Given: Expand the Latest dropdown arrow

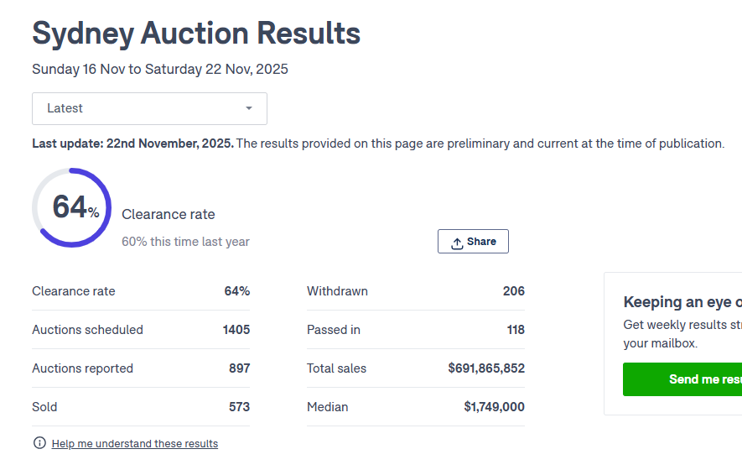Looking at the screenshot, I should pos(248,109).
